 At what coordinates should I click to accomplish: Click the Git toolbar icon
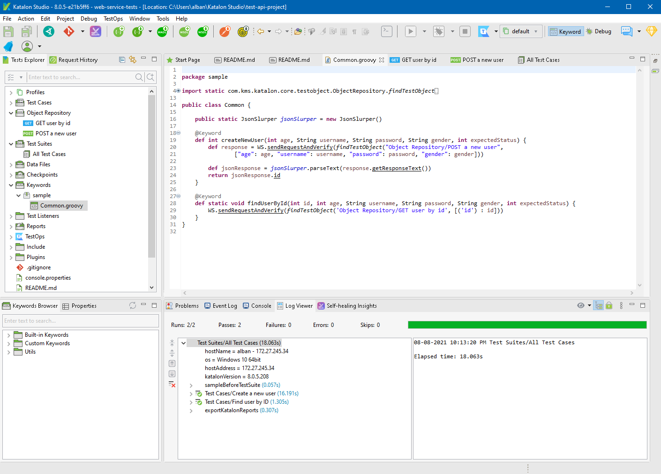point(69,31)
